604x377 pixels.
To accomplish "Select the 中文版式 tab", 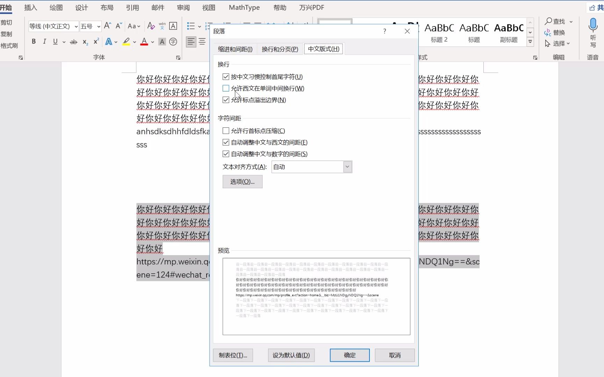I will coord(324,49).
